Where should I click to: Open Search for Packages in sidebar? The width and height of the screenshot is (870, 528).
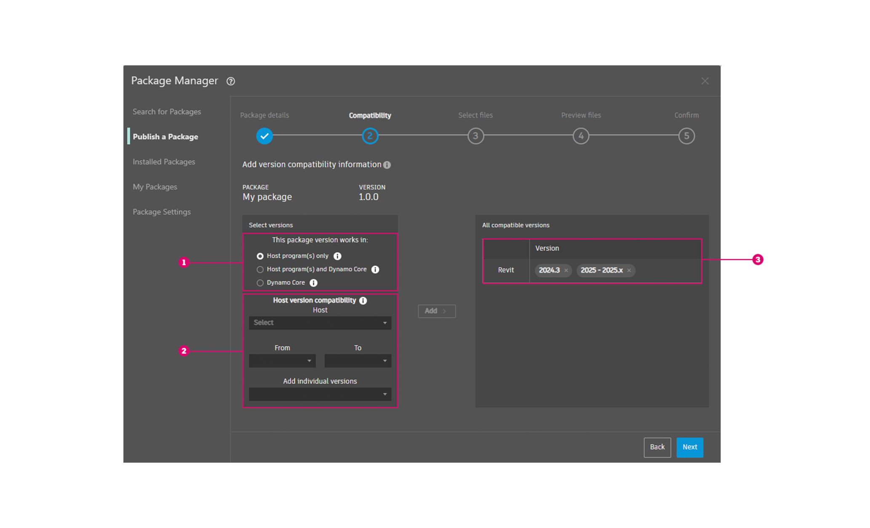167,112
